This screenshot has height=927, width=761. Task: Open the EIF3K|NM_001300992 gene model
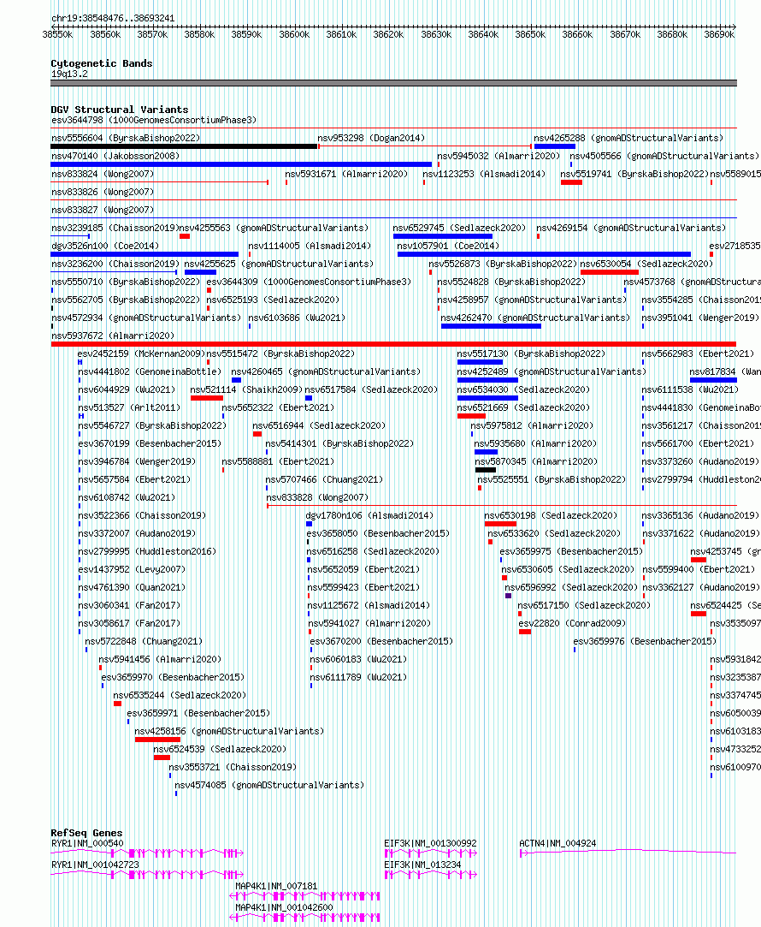click(x=431, y=853)
